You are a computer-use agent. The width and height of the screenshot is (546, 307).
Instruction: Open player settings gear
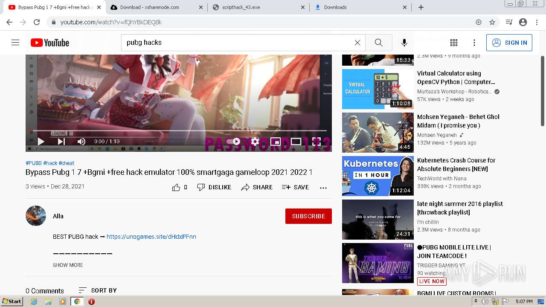(x=255, y=142)
